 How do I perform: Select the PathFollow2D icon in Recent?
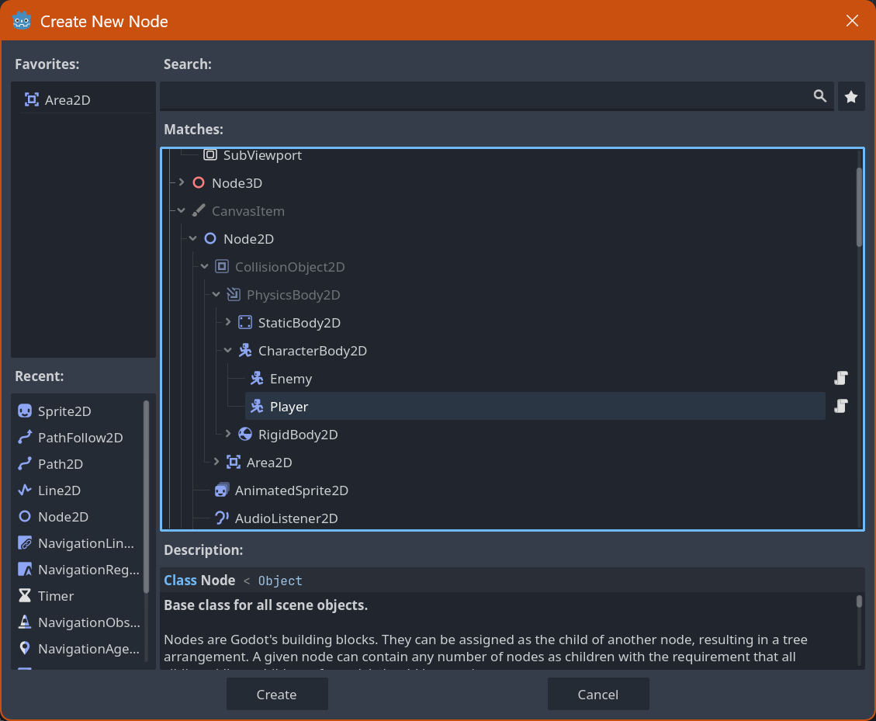pyautogui.click(x=24, y=437)
